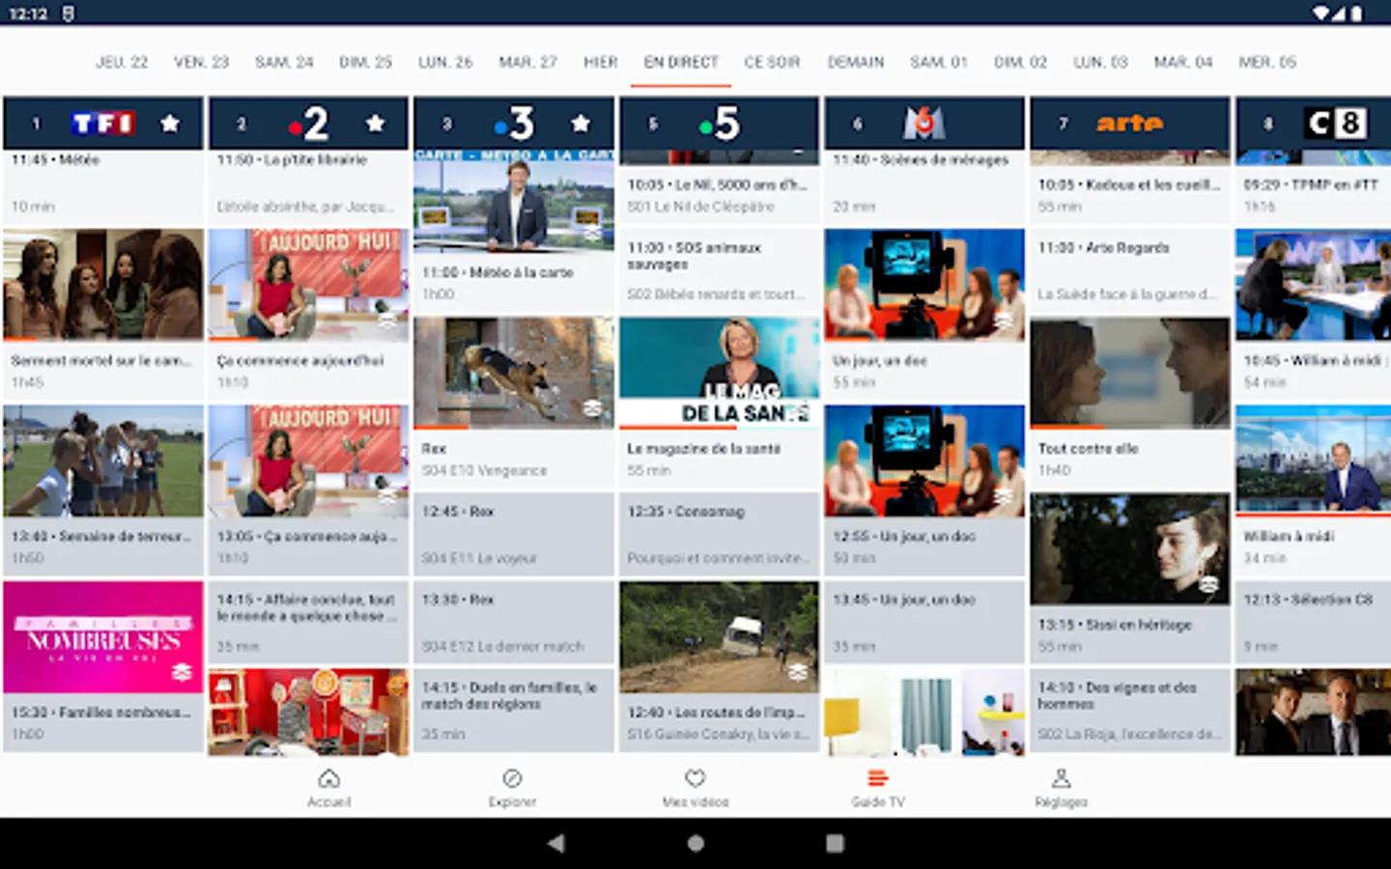This screenshot has height=869, width=1391.
Task: Select the SAM. 01 date tab
Action: pos(939,62)
